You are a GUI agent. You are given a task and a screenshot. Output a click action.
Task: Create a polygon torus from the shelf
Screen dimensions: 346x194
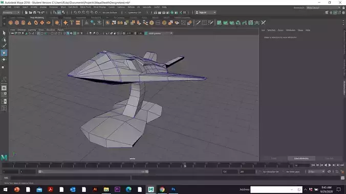[36, 22]
